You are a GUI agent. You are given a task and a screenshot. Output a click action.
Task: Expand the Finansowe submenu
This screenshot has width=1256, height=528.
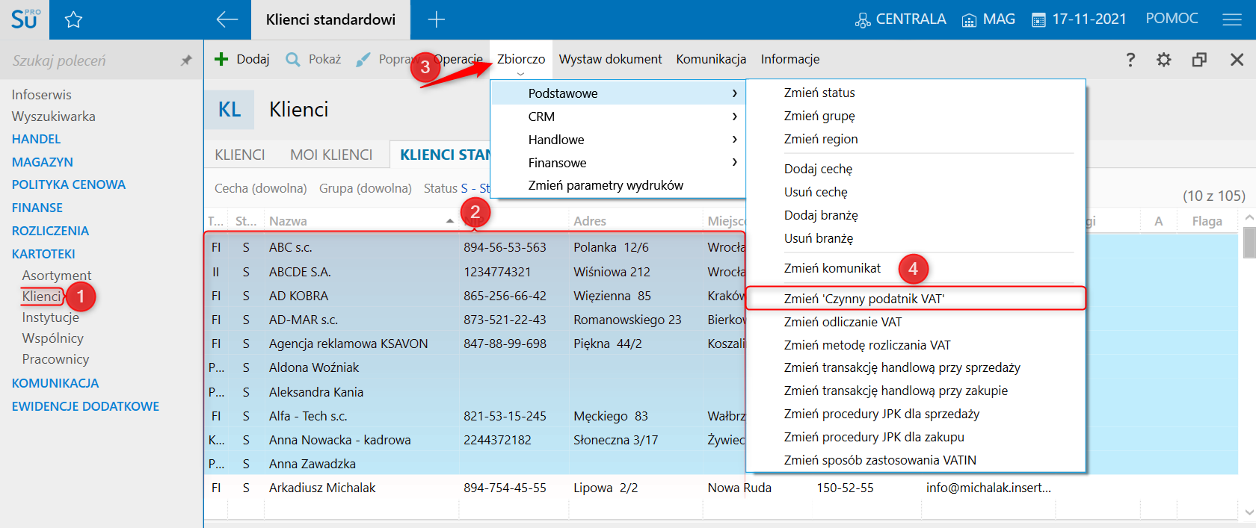pos(618,163)
